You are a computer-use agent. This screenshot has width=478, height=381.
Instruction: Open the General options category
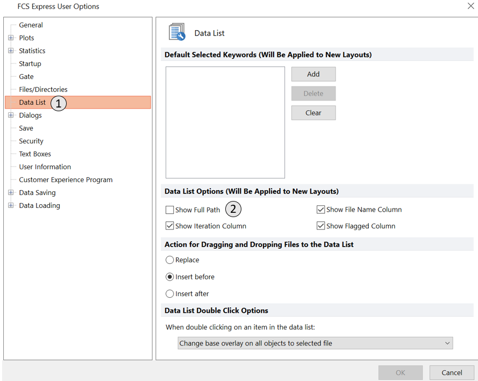[x=31, y=25]
